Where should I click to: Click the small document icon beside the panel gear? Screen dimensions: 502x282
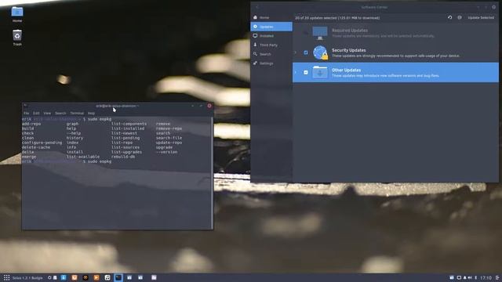[x=55, y=277]
